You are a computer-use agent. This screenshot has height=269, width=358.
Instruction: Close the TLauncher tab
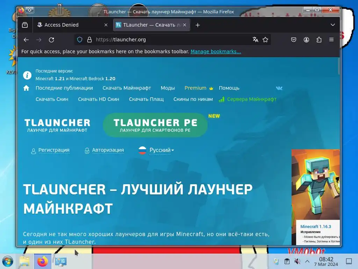185,25
